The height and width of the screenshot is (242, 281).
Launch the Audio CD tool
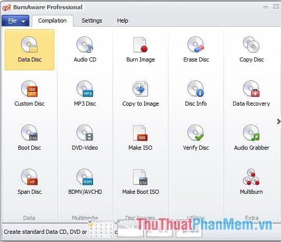(x=85, y=50)
